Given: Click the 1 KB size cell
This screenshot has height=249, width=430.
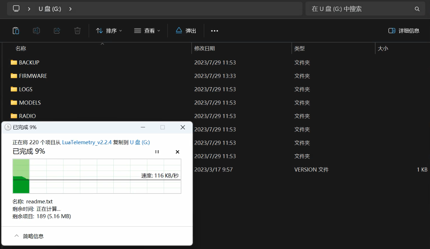Looking at the screenshot, I should click(422, 169).
